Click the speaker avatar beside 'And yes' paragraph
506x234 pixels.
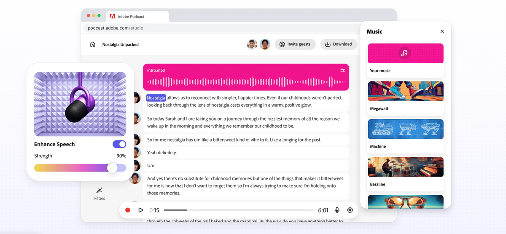[x=135, y=178]
